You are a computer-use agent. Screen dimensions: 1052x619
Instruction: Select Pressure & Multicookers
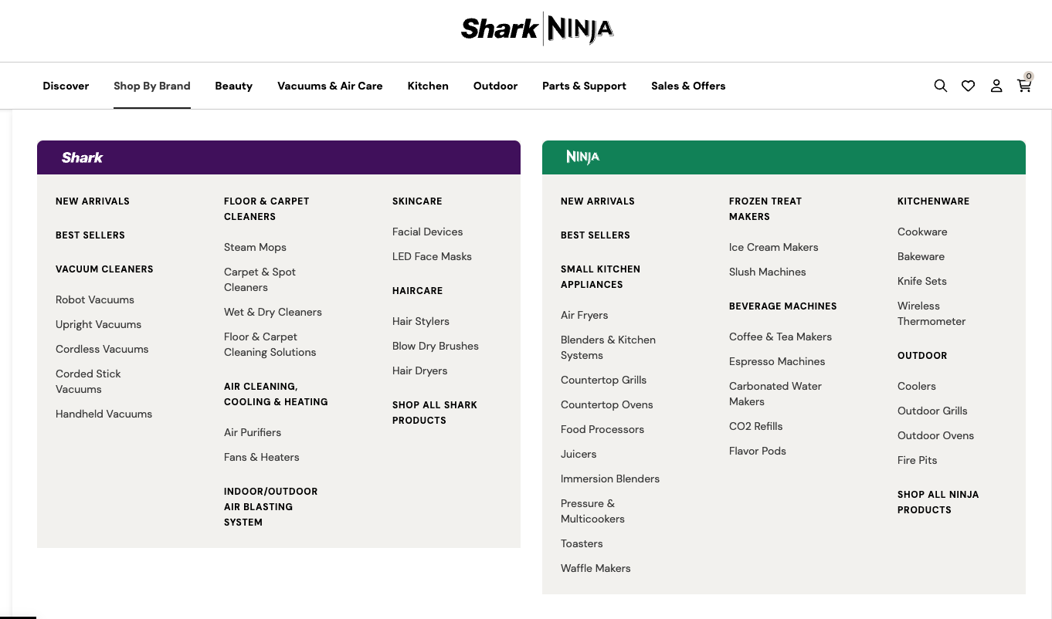coord(592,511)
